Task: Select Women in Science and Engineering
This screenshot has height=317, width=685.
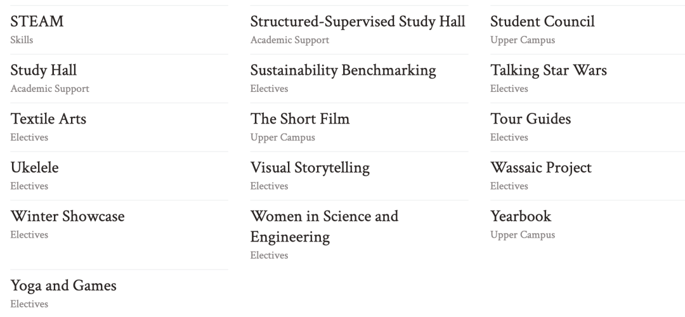Action: tap(324, 226)
